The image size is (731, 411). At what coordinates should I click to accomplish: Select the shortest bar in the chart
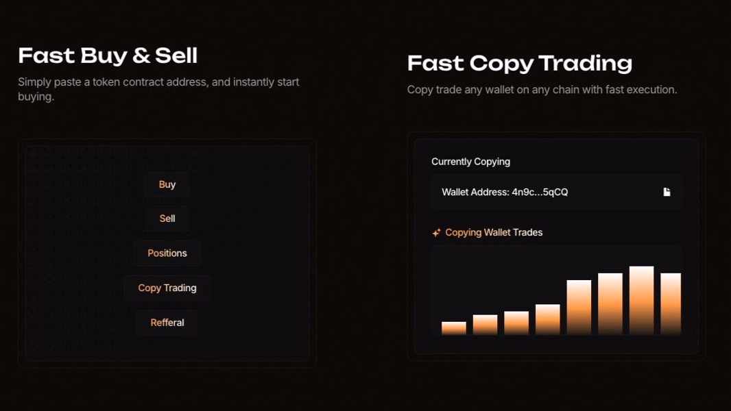click(x=453, y=328)
